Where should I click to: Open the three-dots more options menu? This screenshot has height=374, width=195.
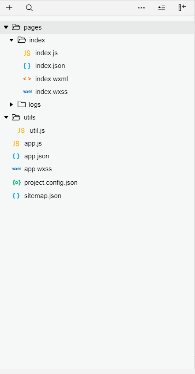141,8
